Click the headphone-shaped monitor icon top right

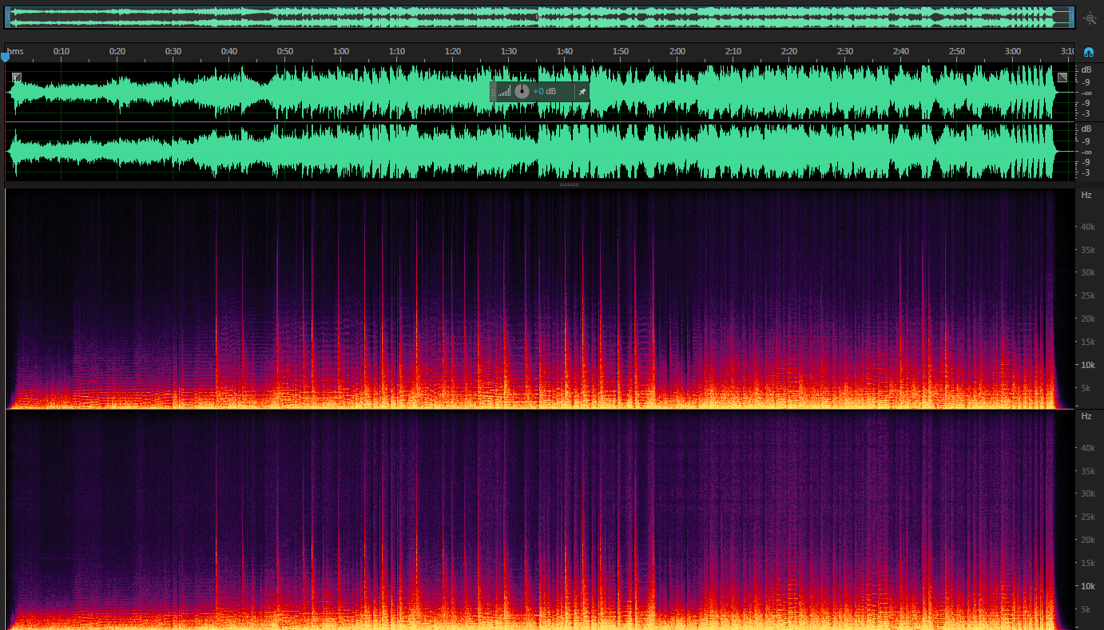click(1089, 52)
